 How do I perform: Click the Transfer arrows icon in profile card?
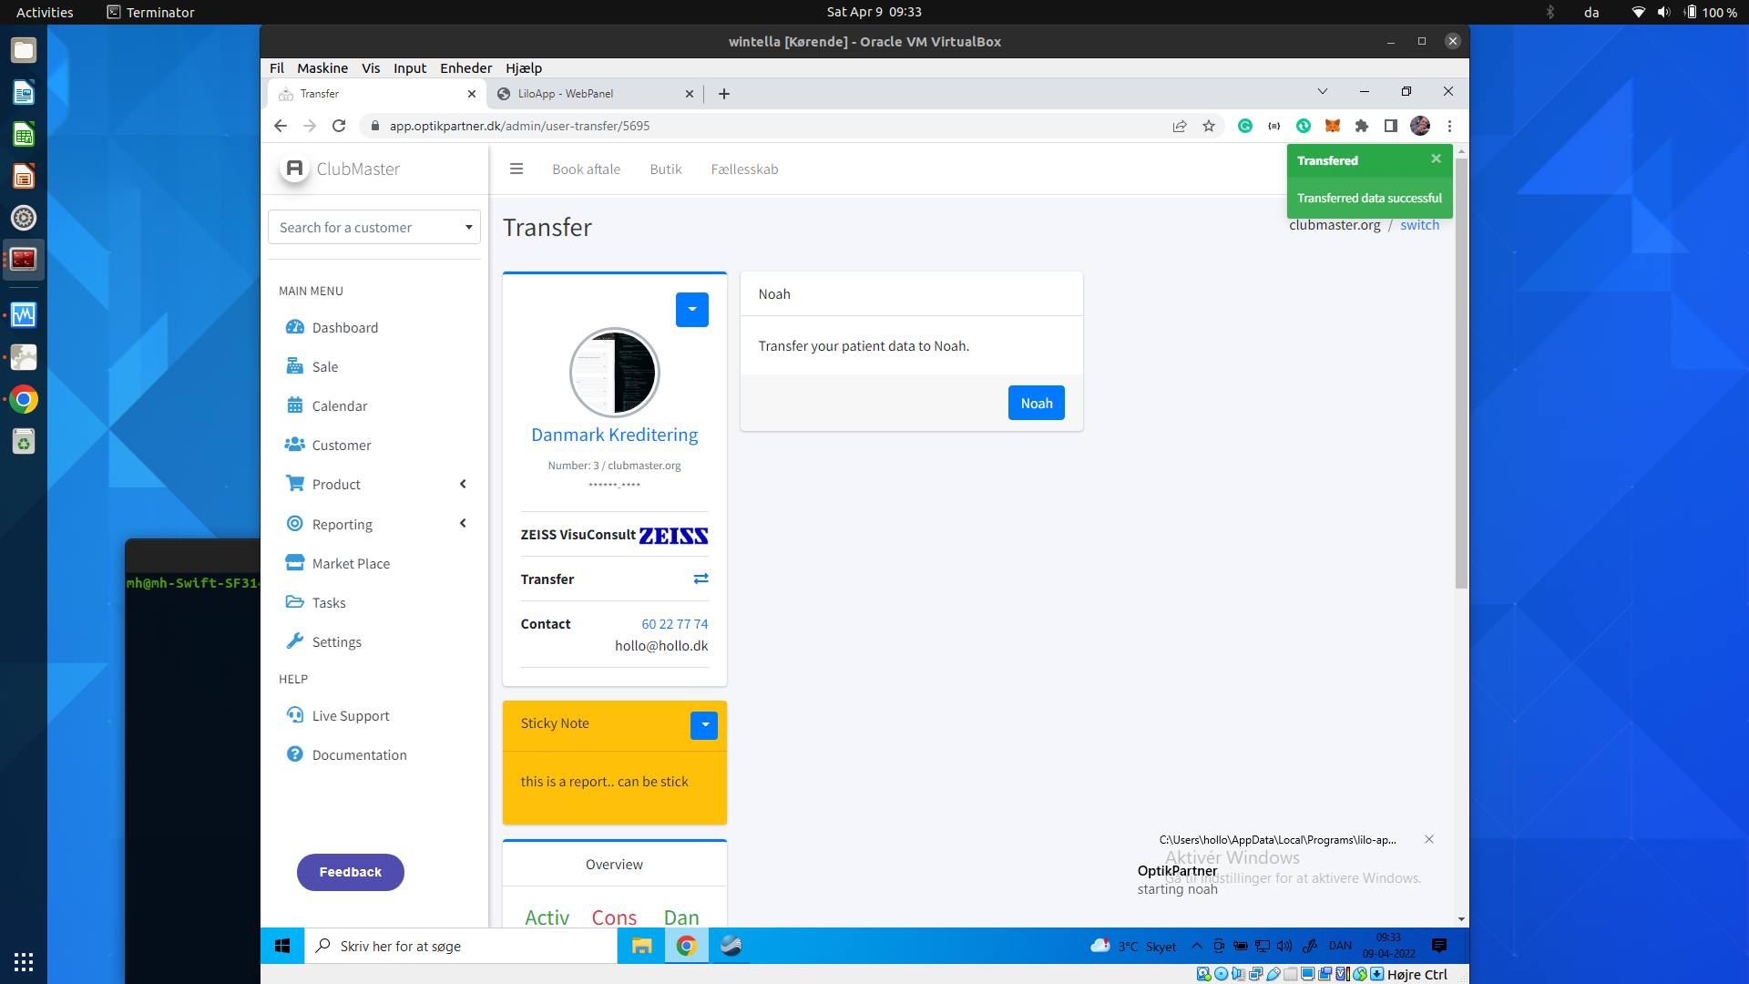tap(701, 579)
